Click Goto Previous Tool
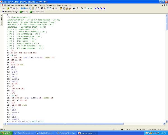The image size is (168, 135). tap(38, 12)
